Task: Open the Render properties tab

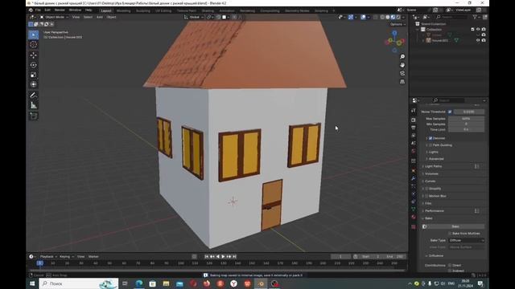Action: [x=414, y=120]
